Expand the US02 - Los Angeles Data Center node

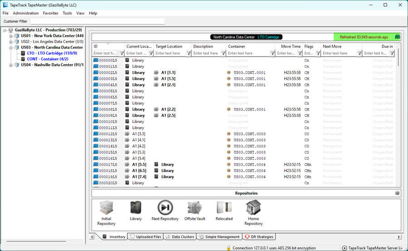(x=11, y=42)
